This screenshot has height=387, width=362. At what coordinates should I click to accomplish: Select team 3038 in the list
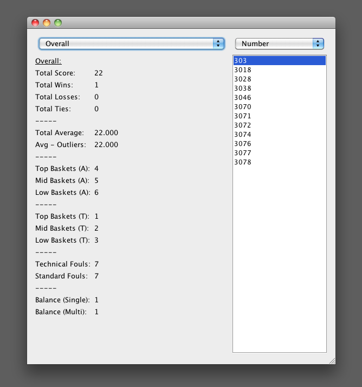tap(280, 88)
